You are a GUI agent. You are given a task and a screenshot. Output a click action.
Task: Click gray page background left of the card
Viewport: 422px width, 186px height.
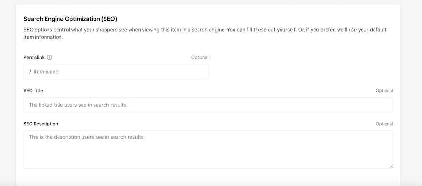pos(8,93)
